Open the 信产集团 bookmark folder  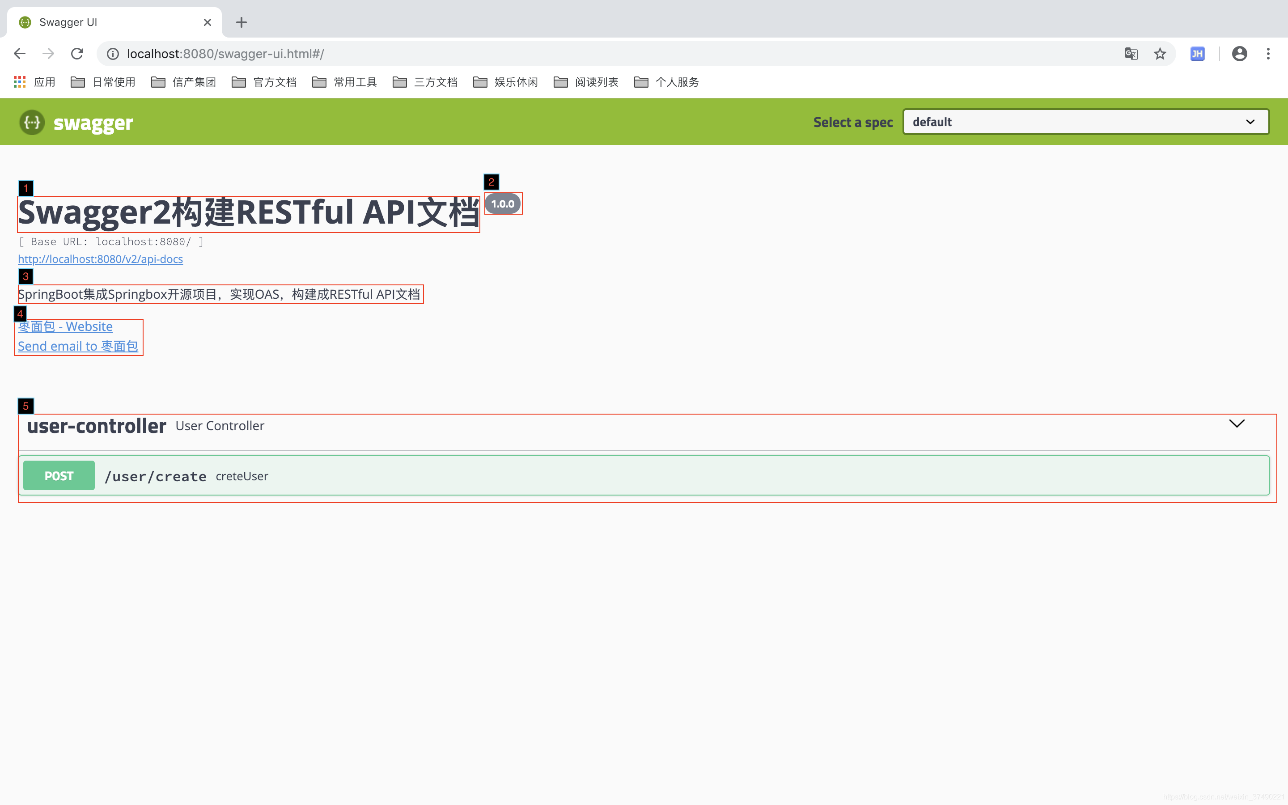pos(184,82)
